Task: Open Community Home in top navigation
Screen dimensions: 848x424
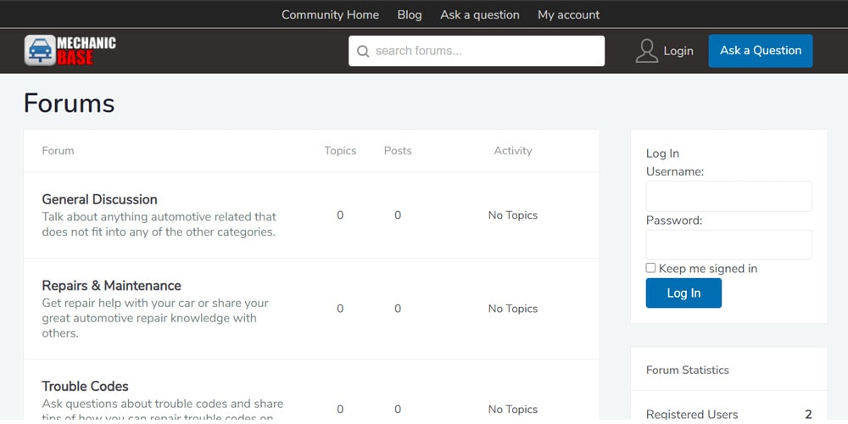Action: [330, 14]
